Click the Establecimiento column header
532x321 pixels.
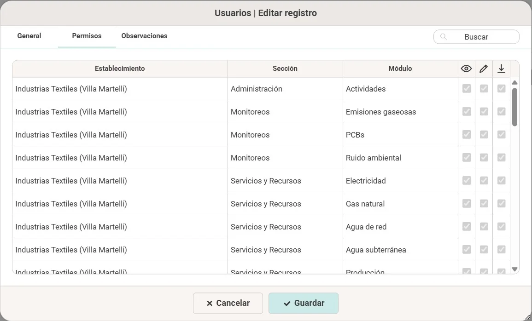(x=120, y=69)
